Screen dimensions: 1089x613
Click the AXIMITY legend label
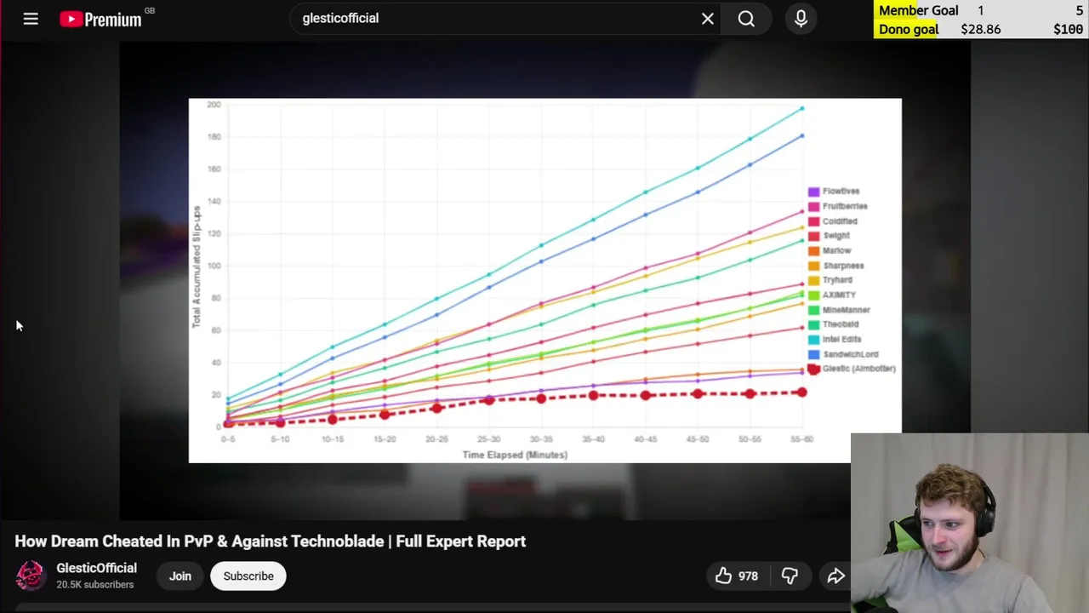tap(839, 295)
